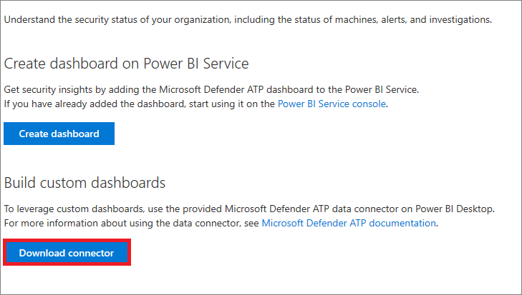Click the Create dashboard button

(59, 134)
